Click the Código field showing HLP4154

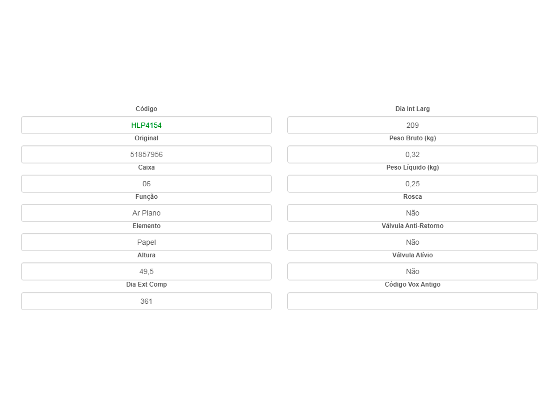coord(146,125)
